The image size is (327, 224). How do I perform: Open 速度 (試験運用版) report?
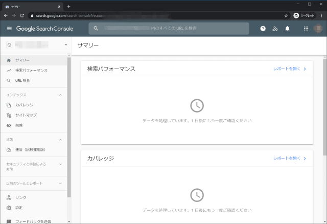pos(34,150)
